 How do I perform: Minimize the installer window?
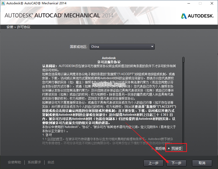pyautogui.click(x=188, y=3)
